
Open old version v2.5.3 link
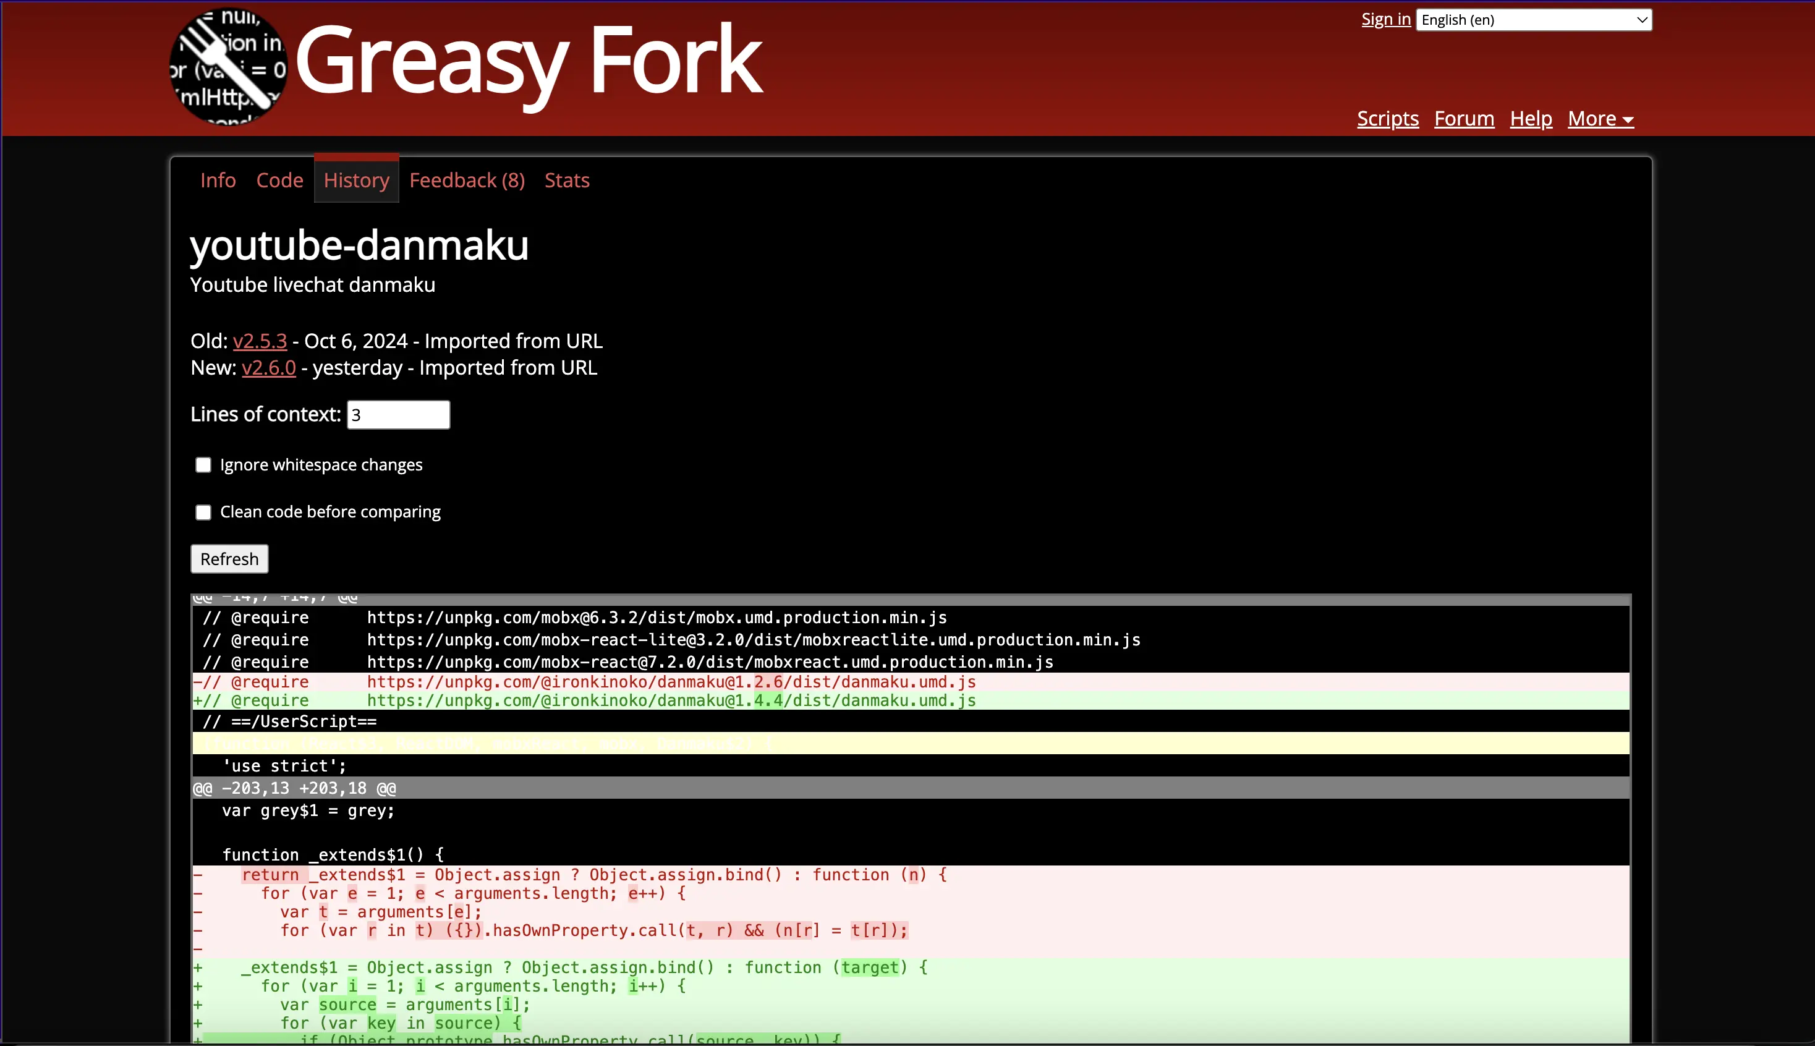pos(259,341)
